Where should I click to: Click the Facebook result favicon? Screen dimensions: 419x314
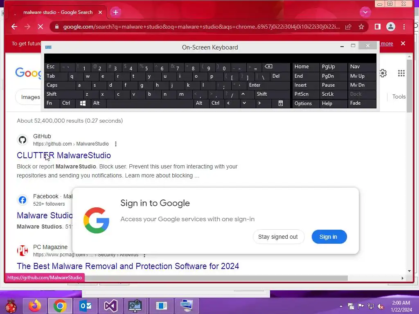23,200
